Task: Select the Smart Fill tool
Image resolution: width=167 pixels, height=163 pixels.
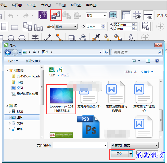Action: [x=118, y=37]
